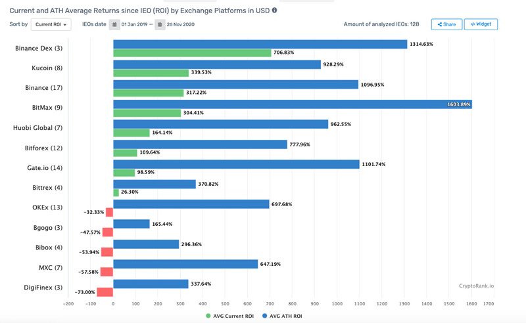Click the Share button
Image resolution: width=526 pixels, height=323 pixels.
[446, 24]
